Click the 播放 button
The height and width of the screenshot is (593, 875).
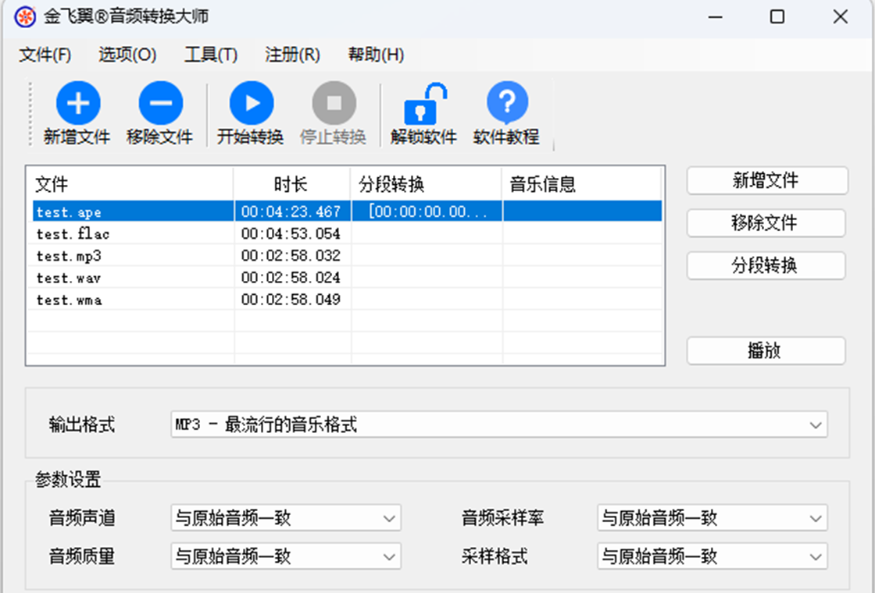[x=766, y=350]
